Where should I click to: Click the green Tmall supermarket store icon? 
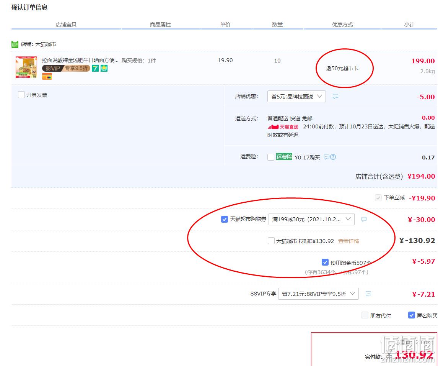(x=15, y=44)
